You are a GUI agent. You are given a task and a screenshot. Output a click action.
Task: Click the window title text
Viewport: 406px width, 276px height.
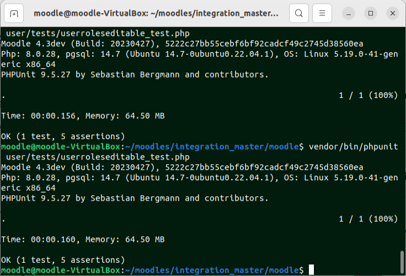[156, 13]
